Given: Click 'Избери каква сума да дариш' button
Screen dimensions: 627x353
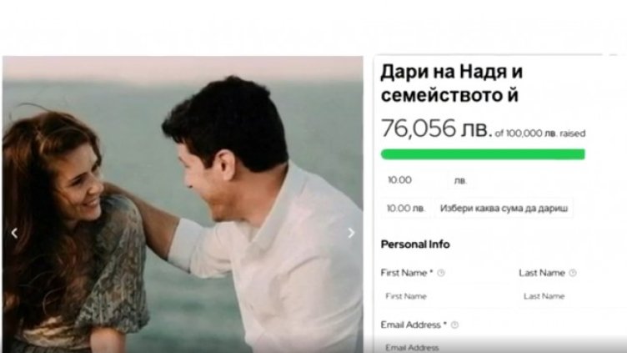Looking at the screenshot, I should [x=502, y=208].
